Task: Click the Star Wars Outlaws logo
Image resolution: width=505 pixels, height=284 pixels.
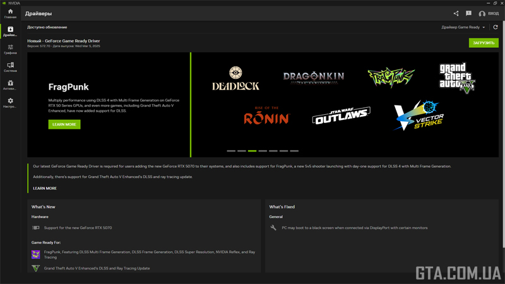Action: 341,117
